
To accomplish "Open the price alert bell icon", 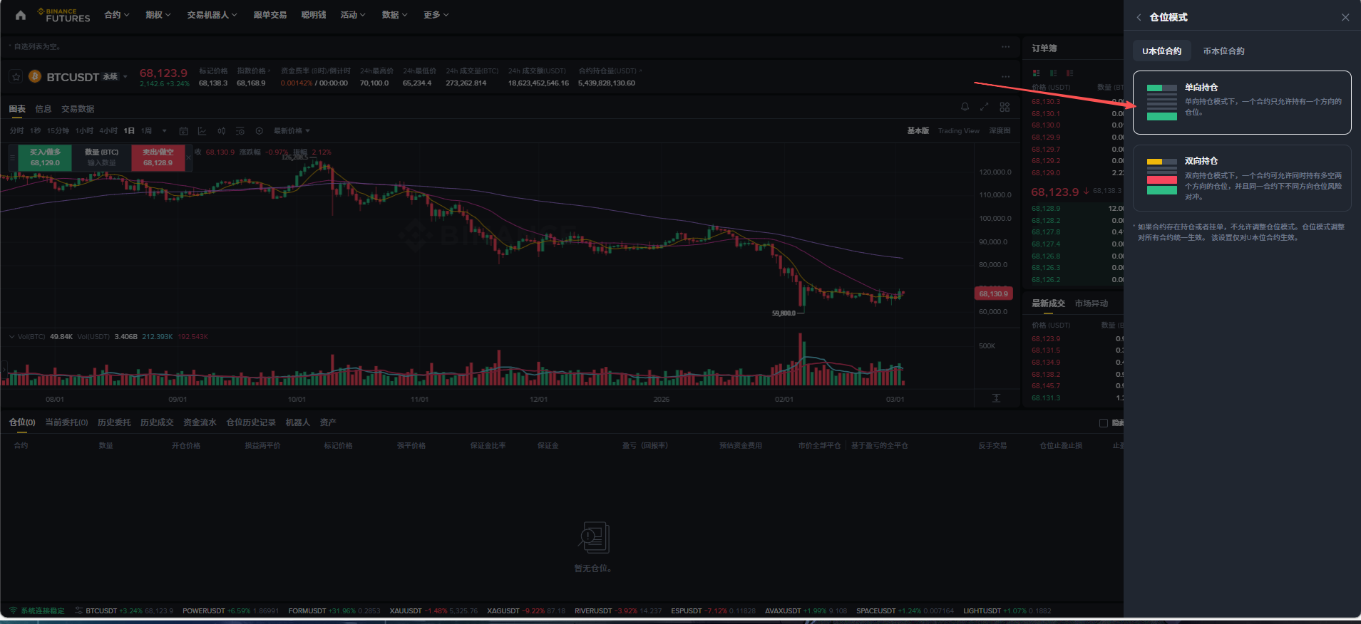I will (x=965, y=107).
